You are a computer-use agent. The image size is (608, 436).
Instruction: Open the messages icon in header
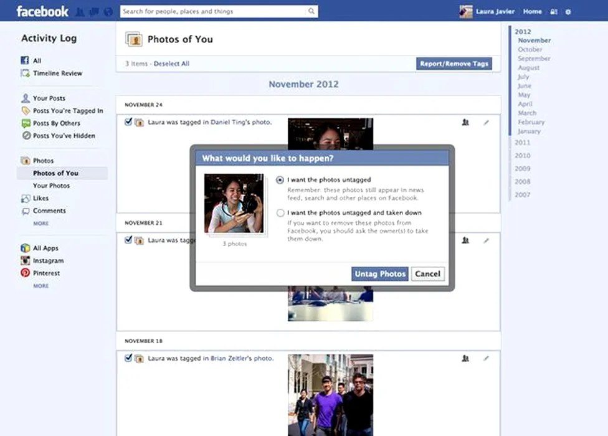point(94,12)
